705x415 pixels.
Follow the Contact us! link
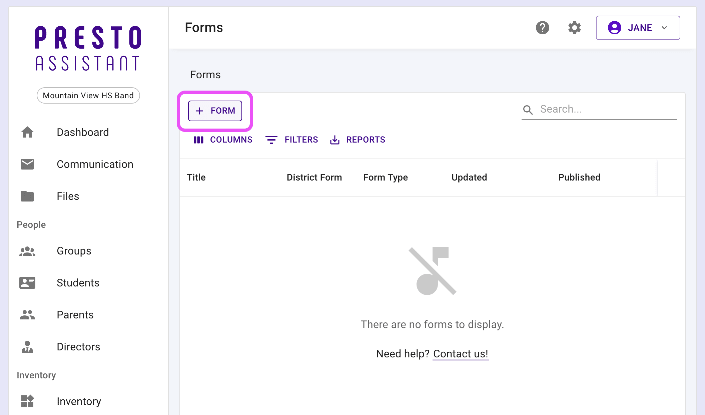461,354
